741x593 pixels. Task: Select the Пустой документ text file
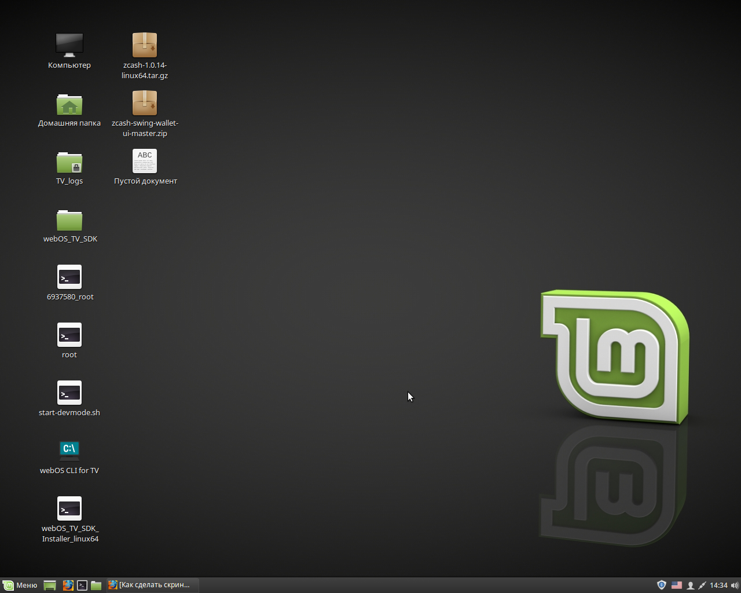(145, 162)
